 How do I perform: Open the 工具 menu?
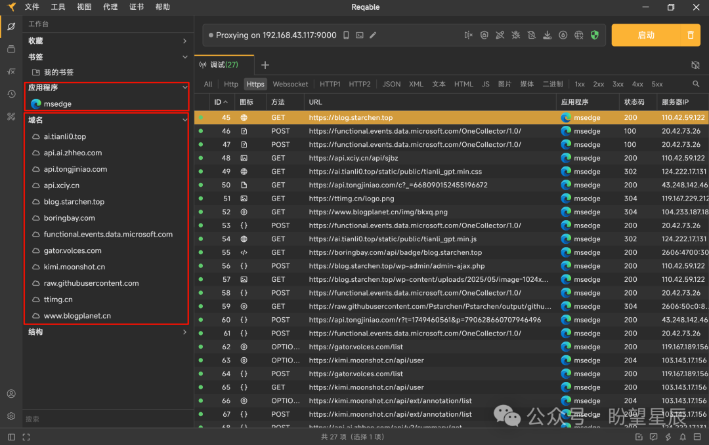click(x=58, y=7)
